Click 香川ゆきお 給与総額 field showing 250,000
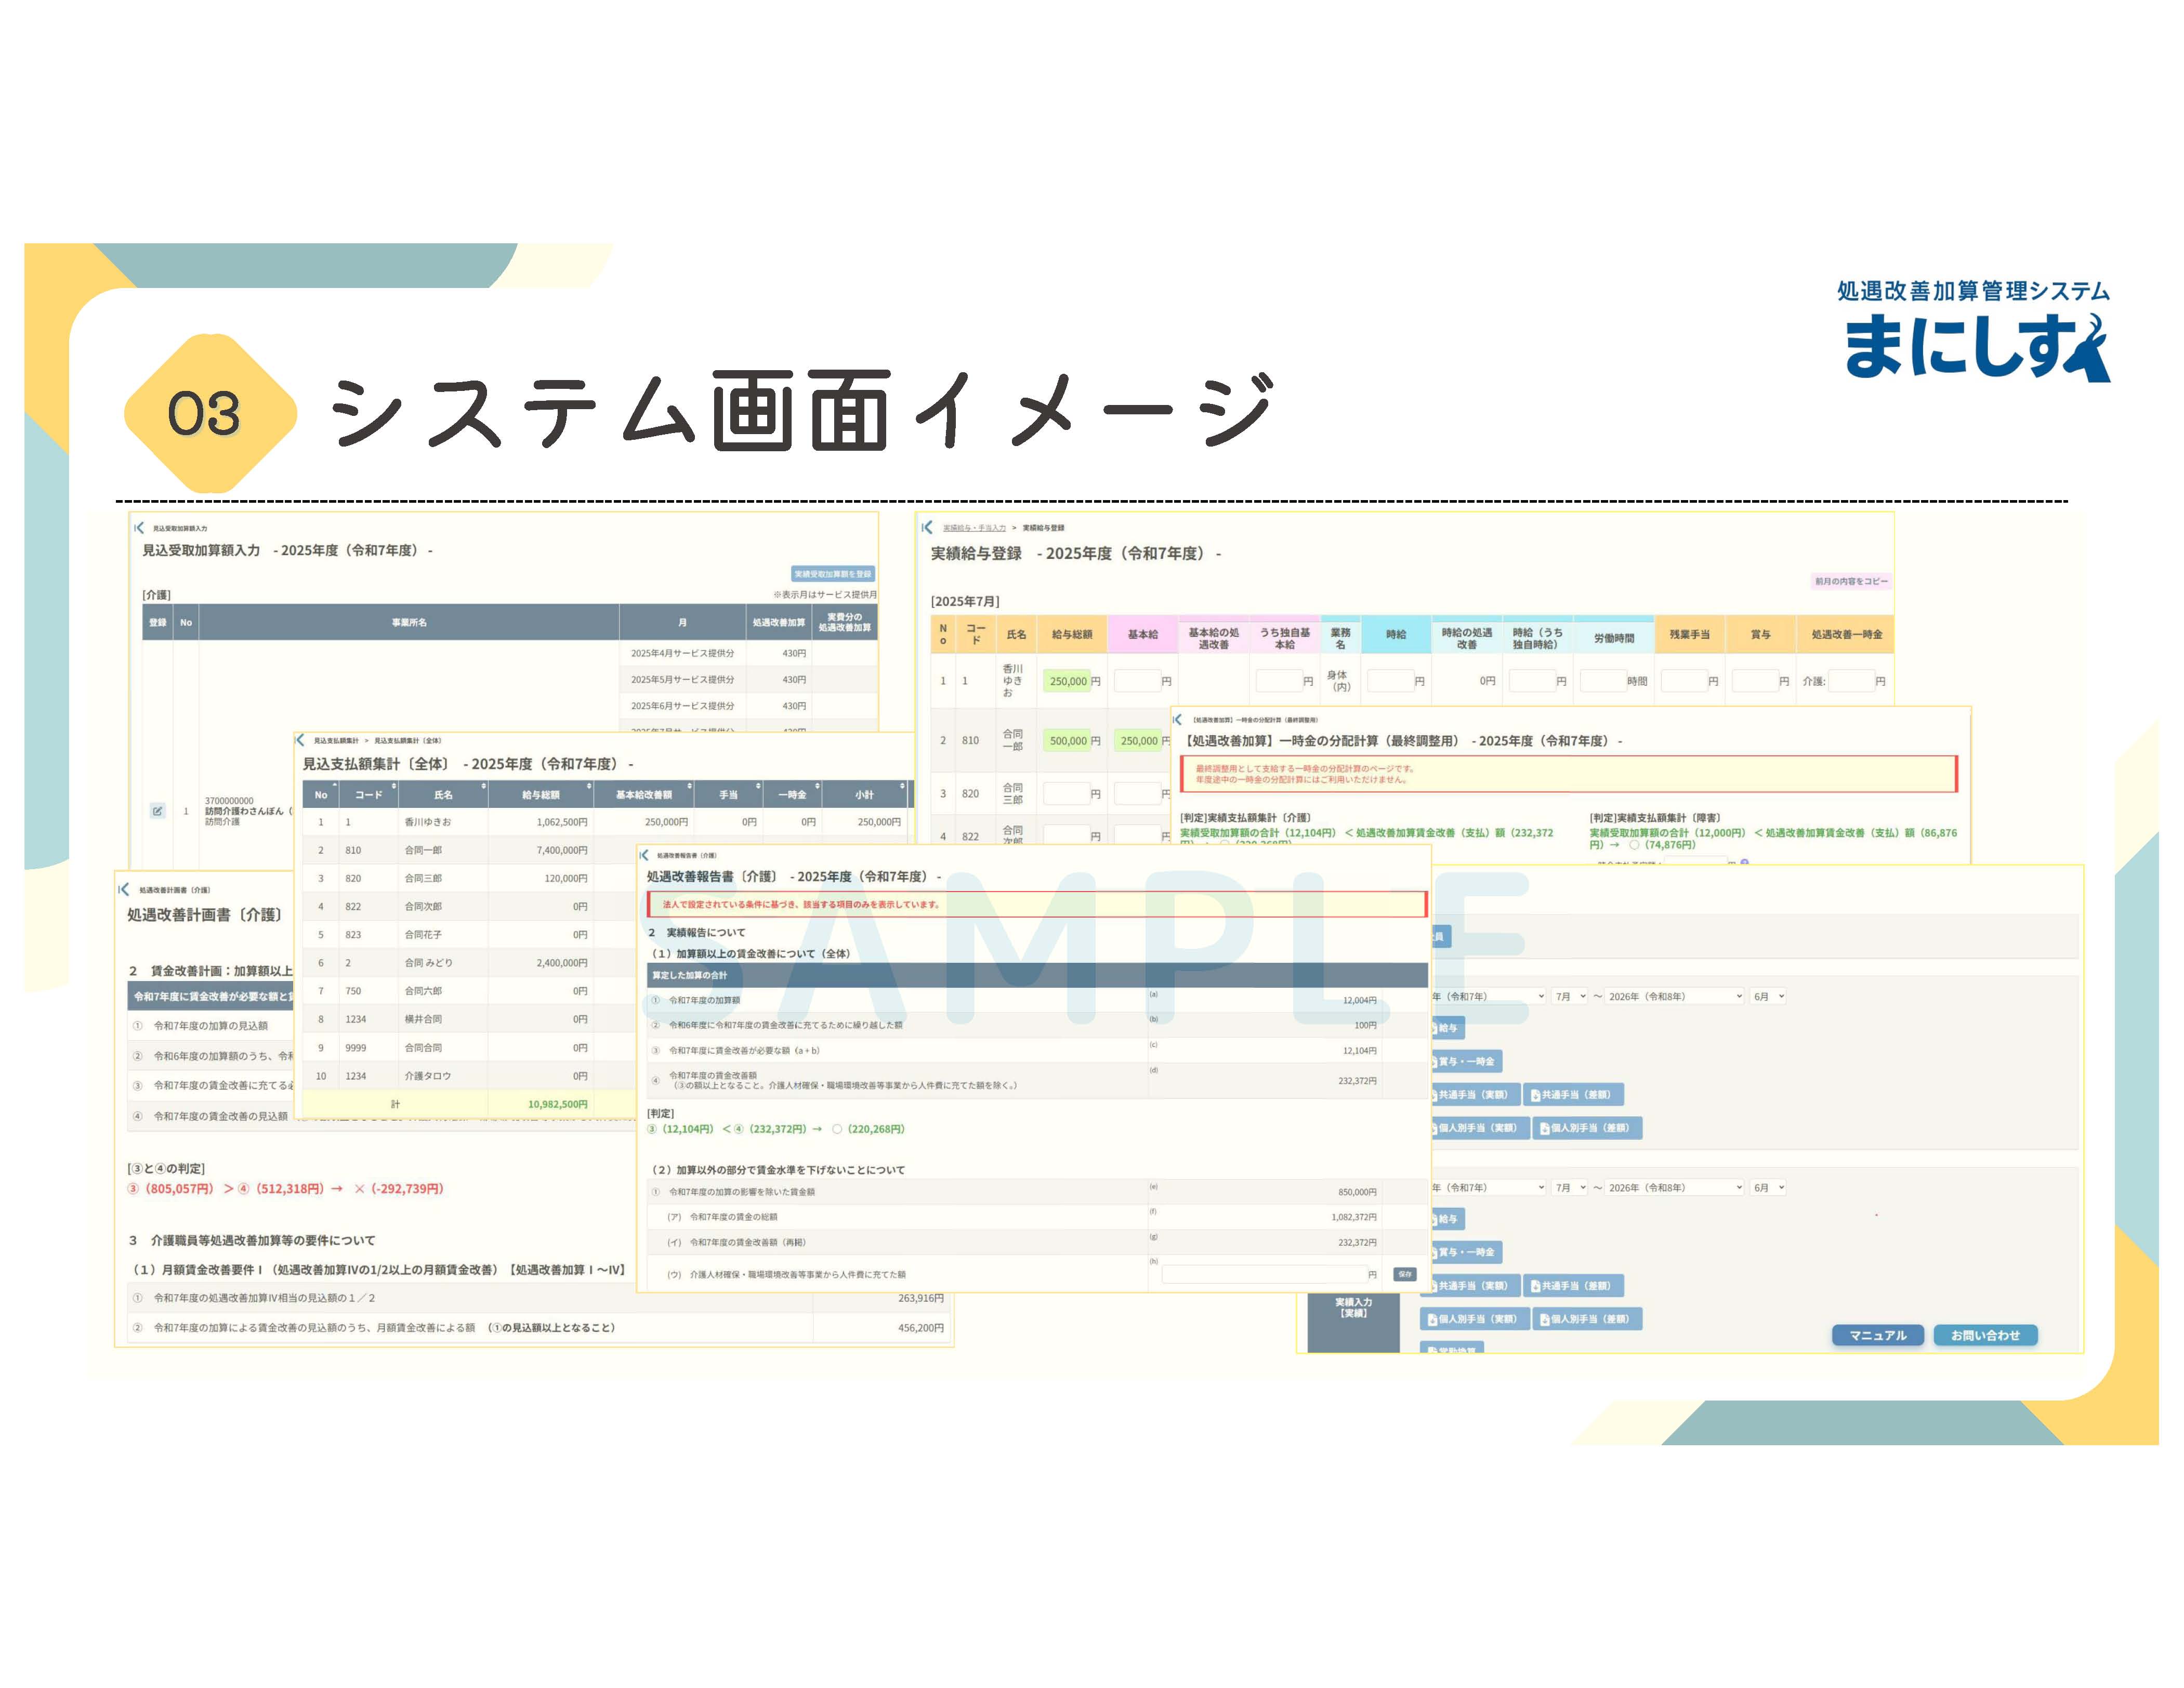The width and height of the screenshot is (2184, 1688). (x=1067, y=681)
